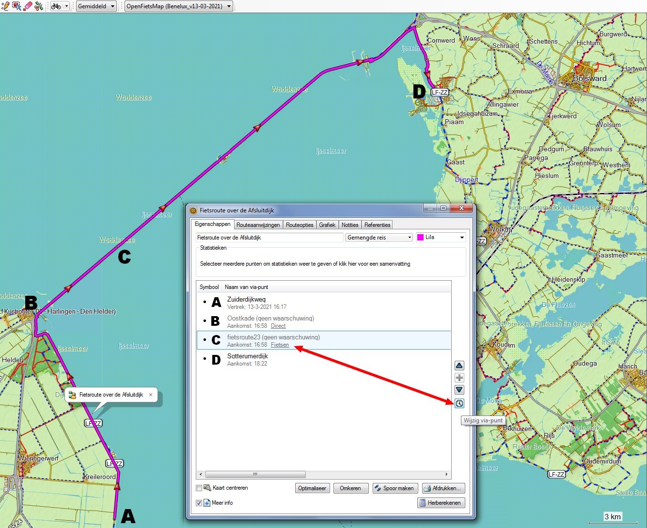
Task: Uncheck the Meer info checkbox
Action: click(199, 503)
